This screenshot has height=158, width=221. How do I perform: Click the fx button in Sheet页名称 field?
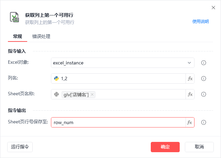tap(190, 94)
